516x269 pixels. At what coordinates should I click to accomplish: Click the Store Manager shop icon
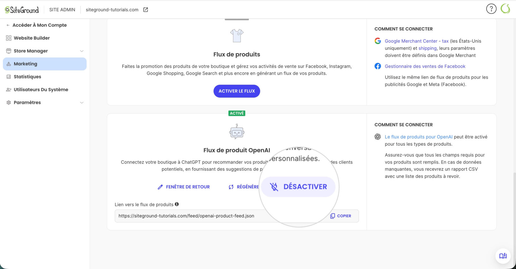click(x=8, y=51)
